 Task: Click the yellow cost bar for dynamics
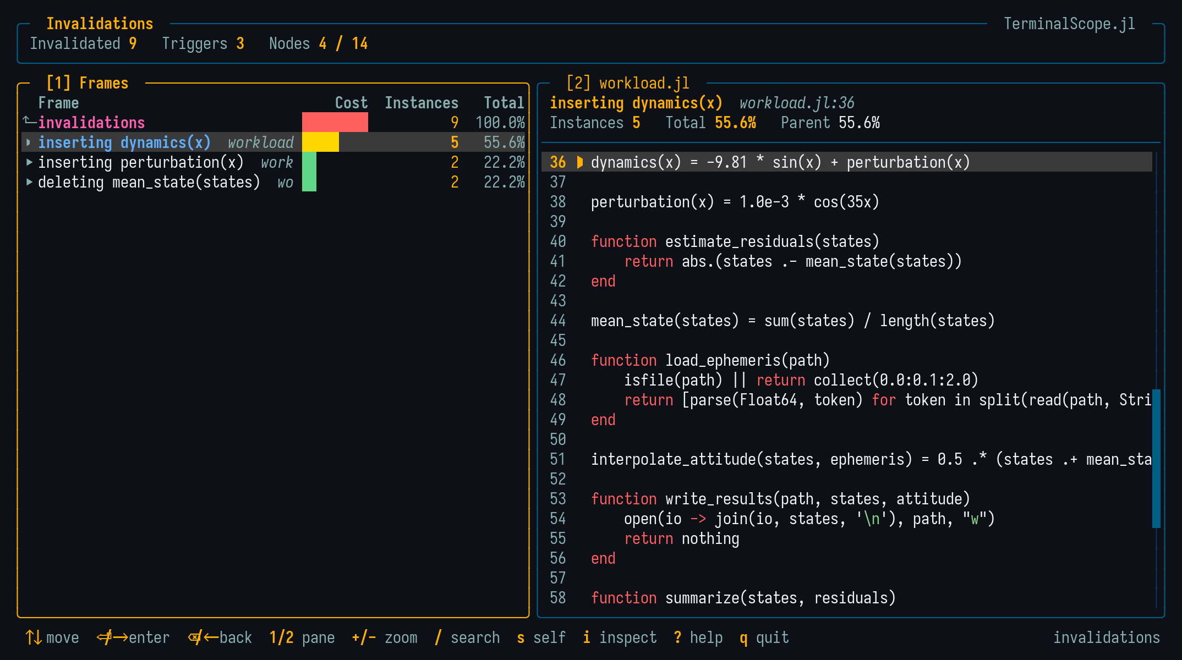pos(320,142)
